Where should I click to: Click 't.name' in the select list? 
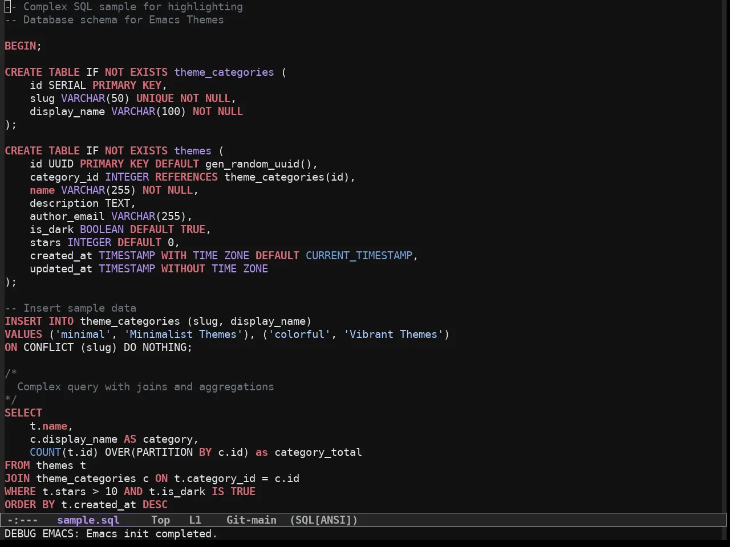pyautogui.click(x=48, y=426)
